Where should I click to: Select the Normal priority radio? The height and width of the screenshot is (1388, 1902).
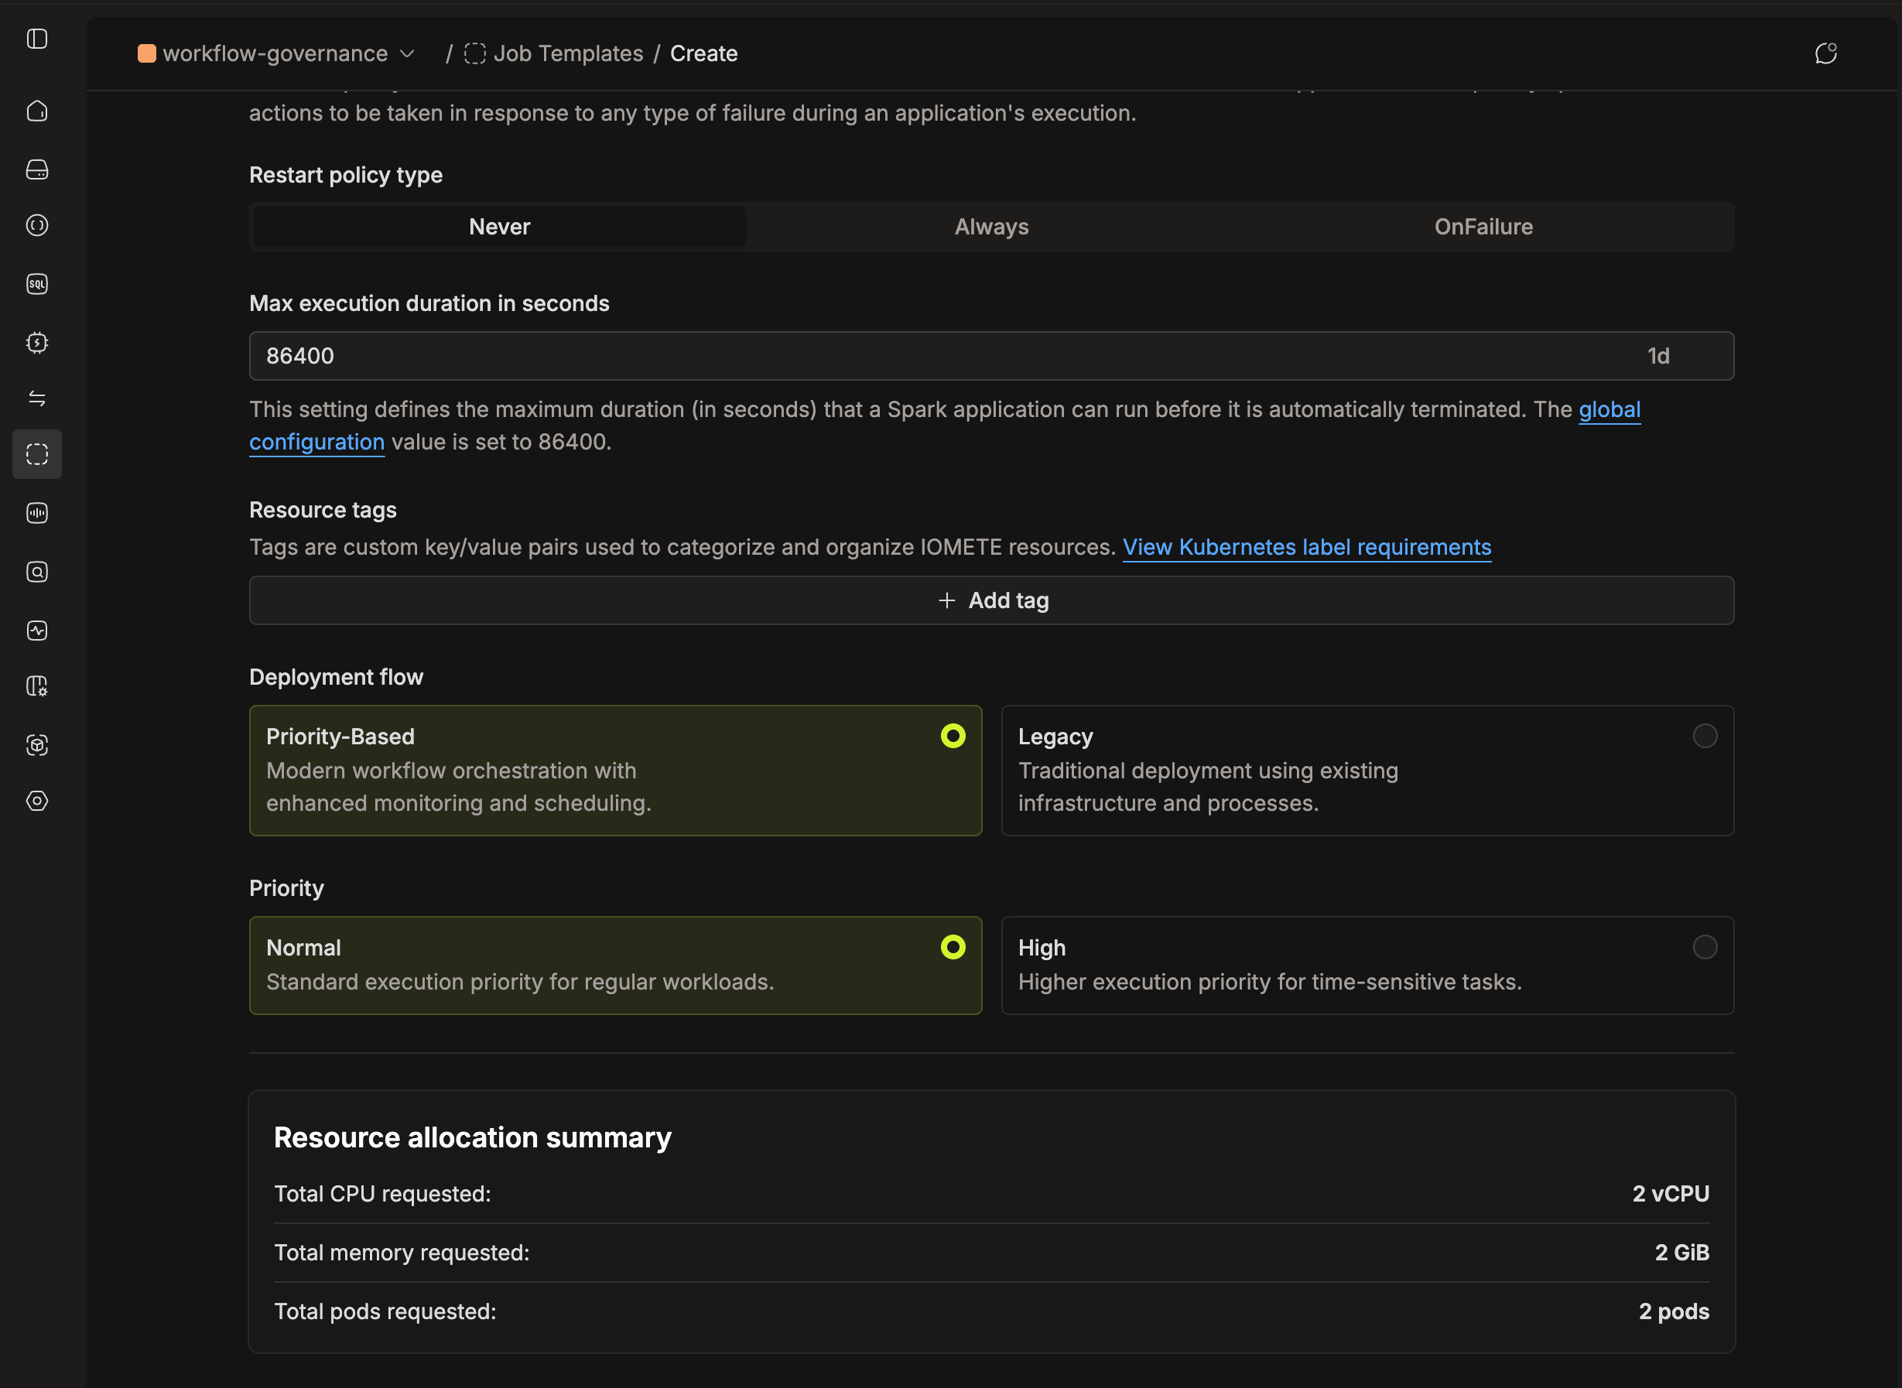tap(953, 947)
